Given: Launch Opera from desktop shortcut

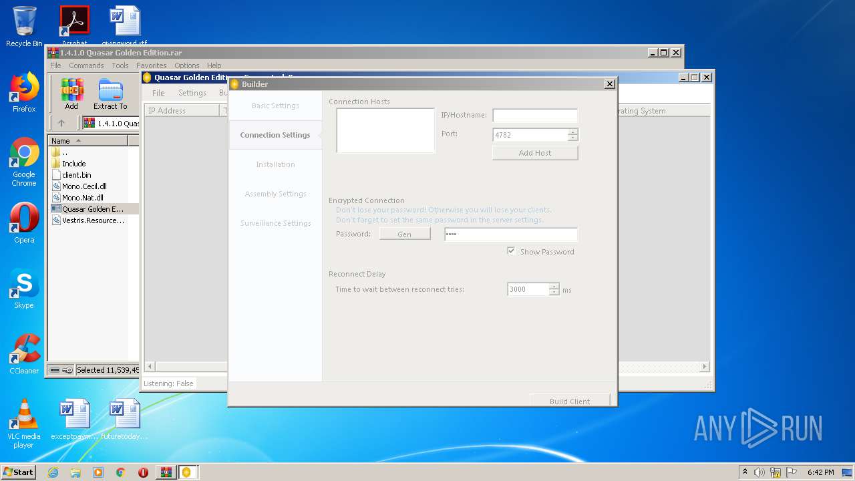Looking at the screenshot, I should click(24, 223).
